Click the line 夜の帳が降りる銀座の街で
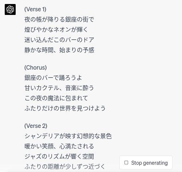 click(x=59, y=19)
